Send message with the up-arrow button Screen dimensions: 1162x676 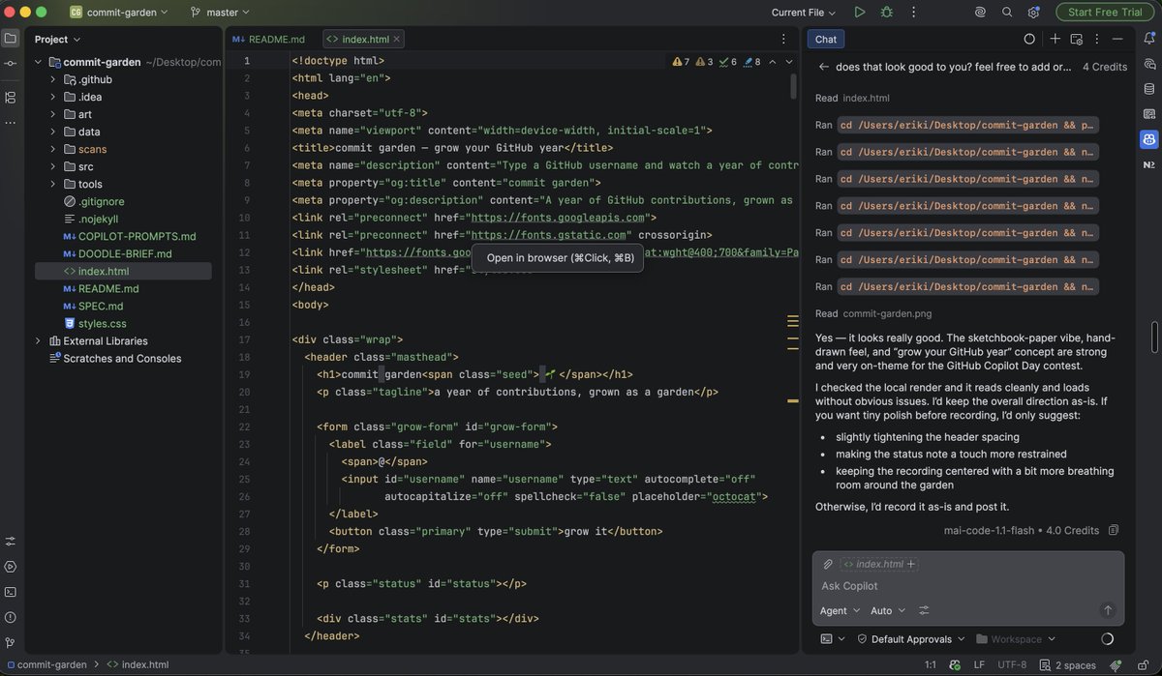[x=1108, y=610]
